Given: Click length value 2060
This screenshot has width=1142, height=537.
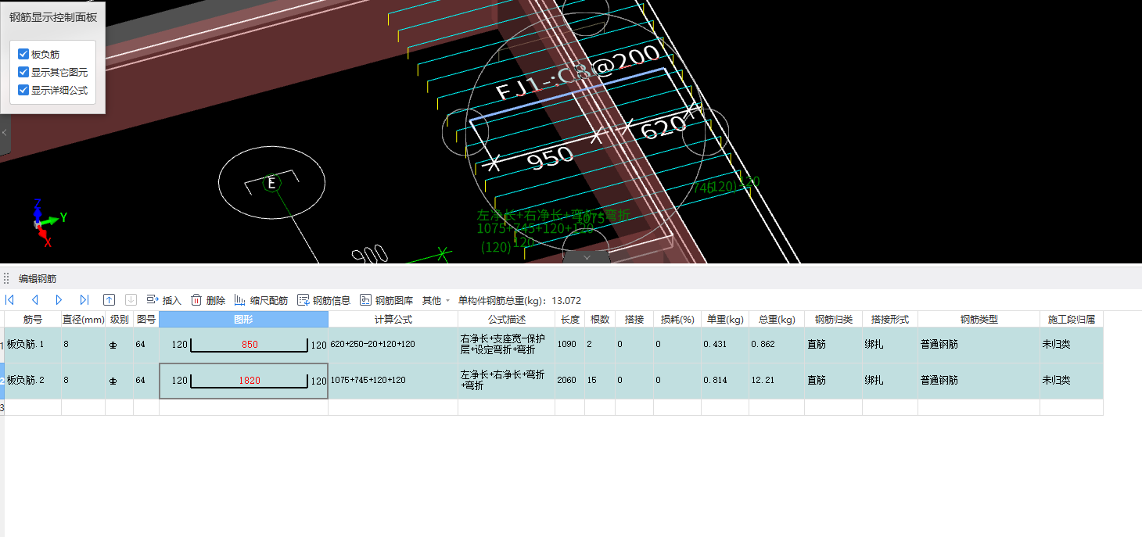Looking at the screenshot, I should 569,381.
